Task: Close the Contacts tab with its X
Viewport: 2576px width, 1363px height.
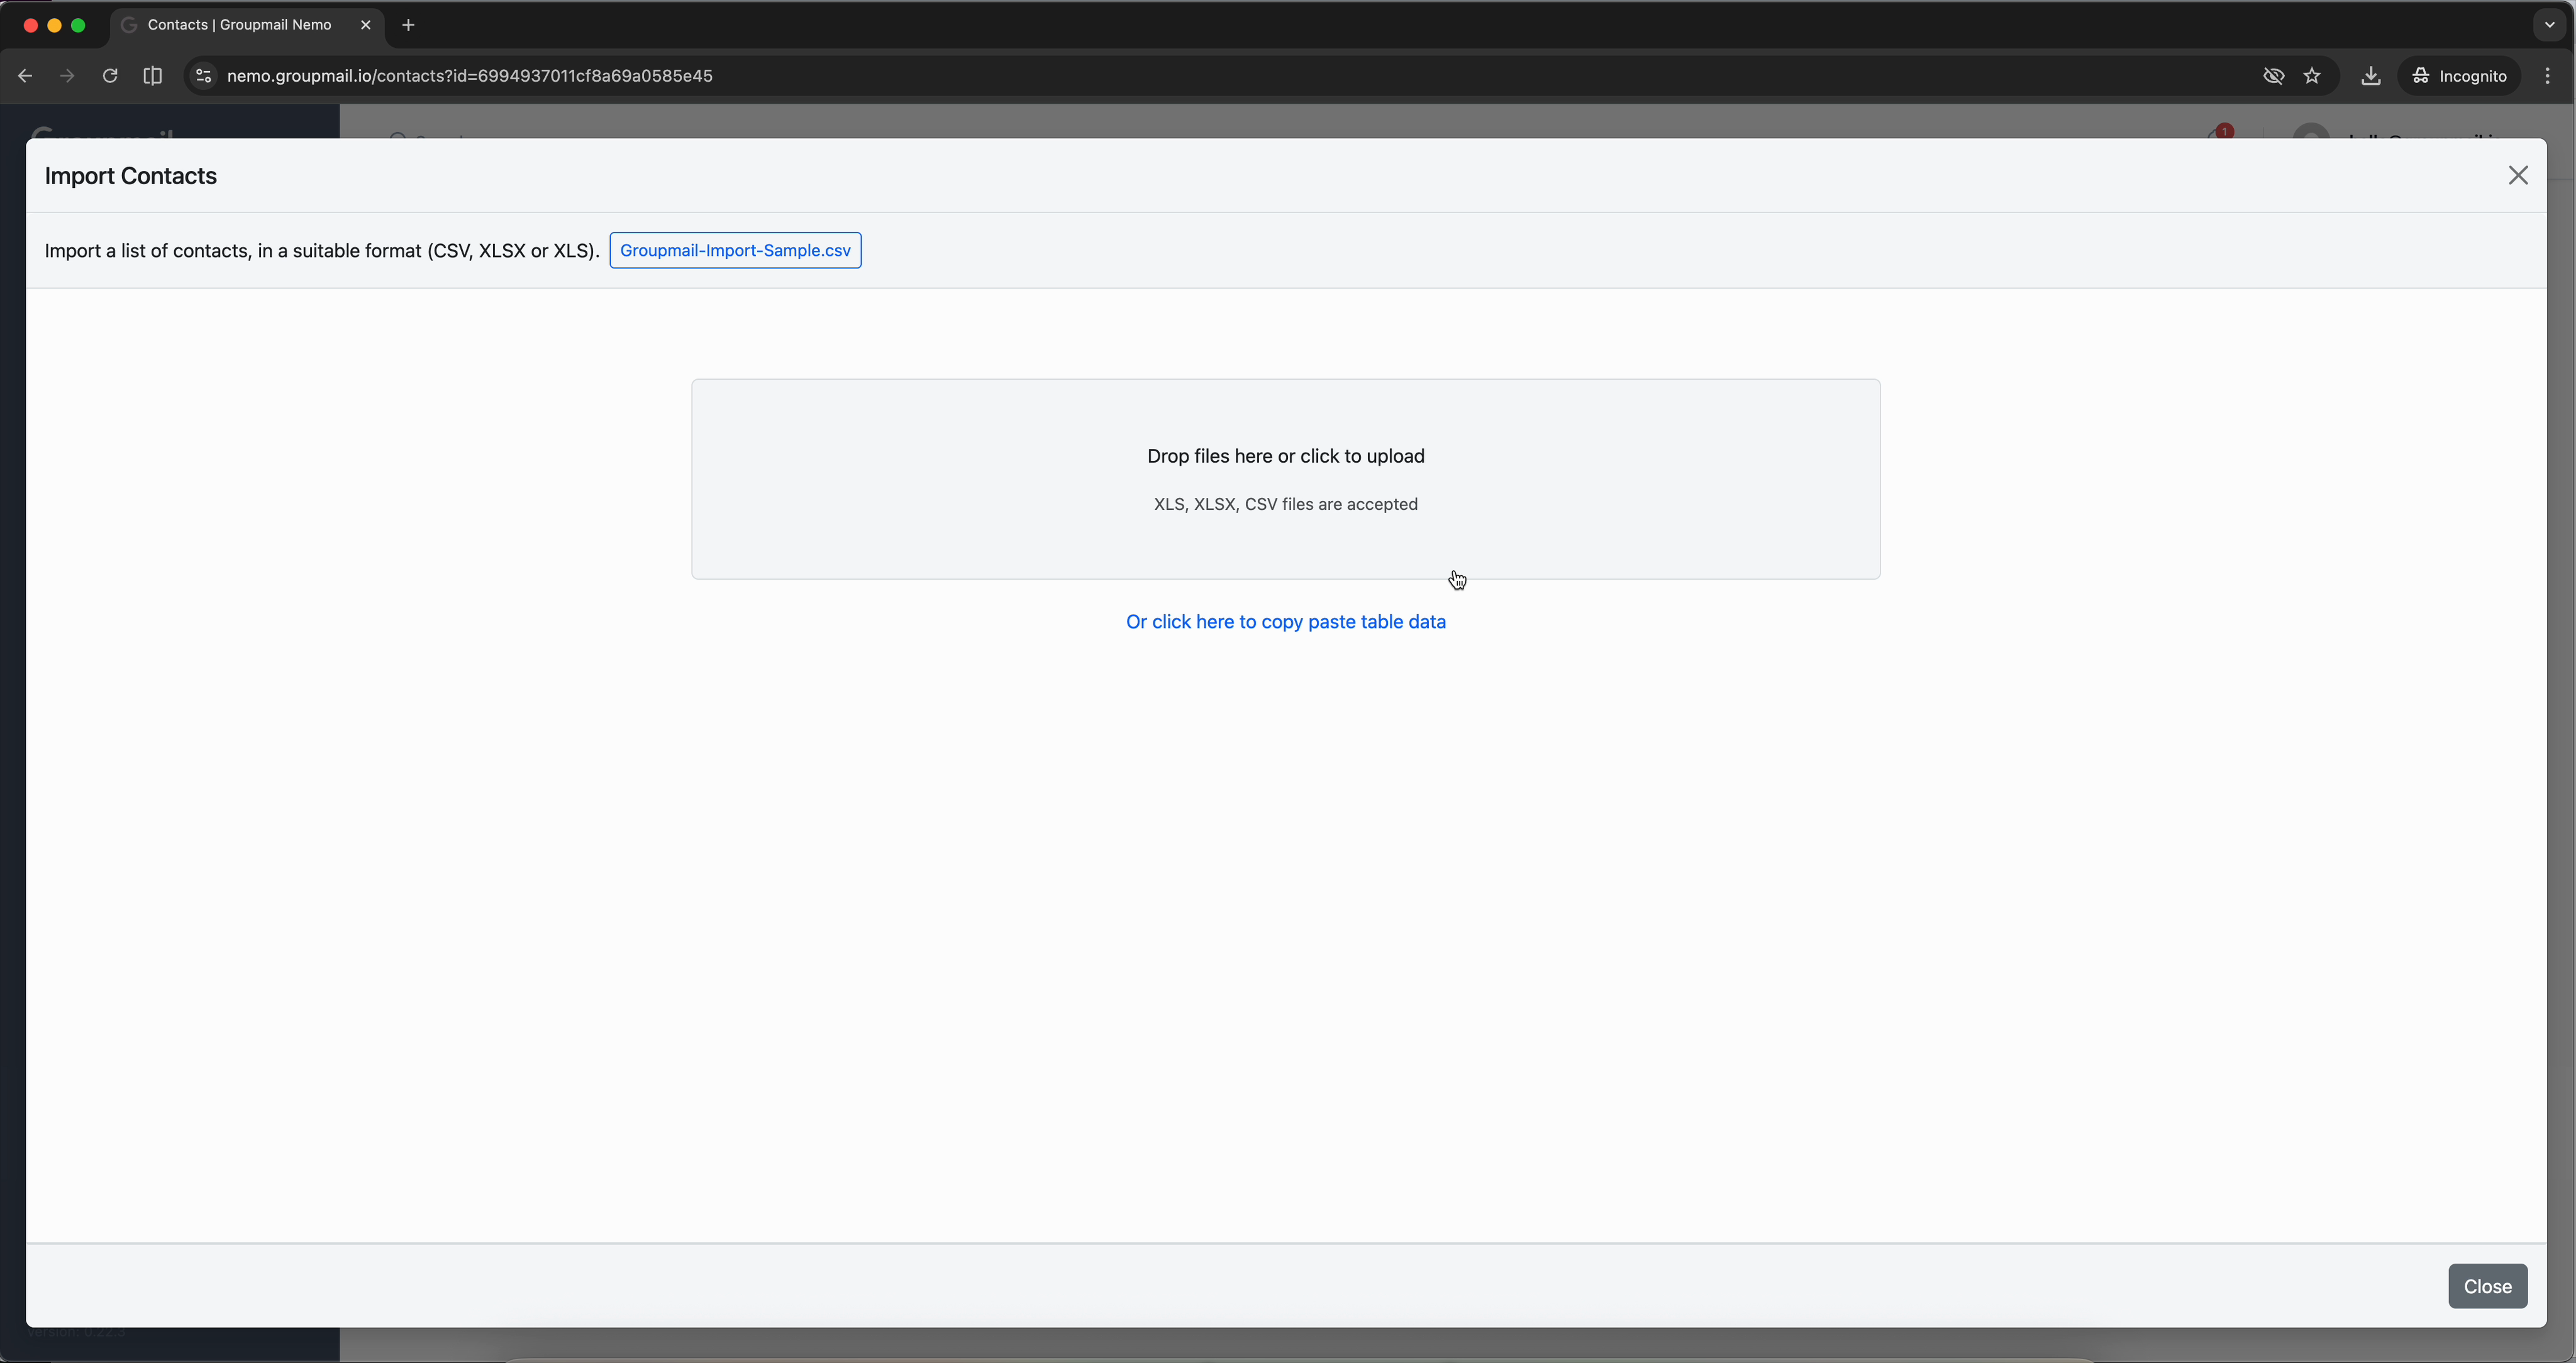Action: coord(365,25)
